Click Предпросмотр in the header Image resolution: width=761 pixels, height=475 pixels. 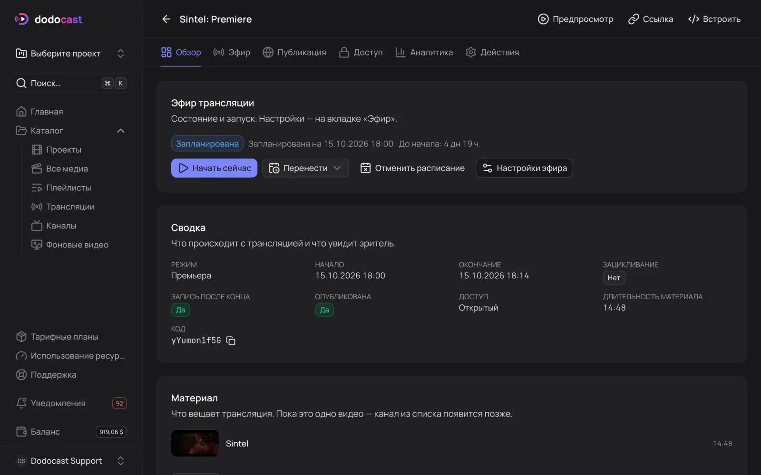(576, 19)
